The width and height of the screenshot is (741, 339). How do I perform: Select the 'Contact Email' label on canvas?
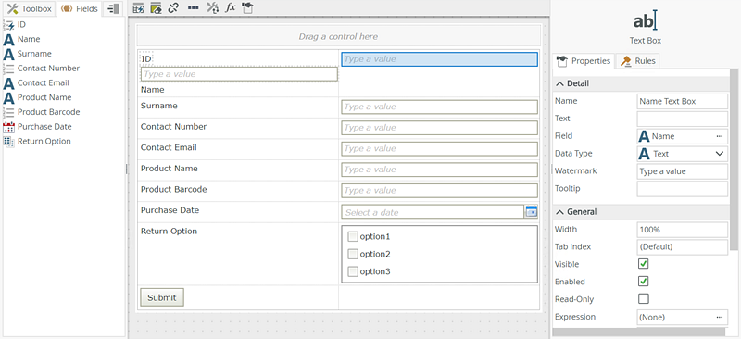pyautogui.click(x=169, y=147)
